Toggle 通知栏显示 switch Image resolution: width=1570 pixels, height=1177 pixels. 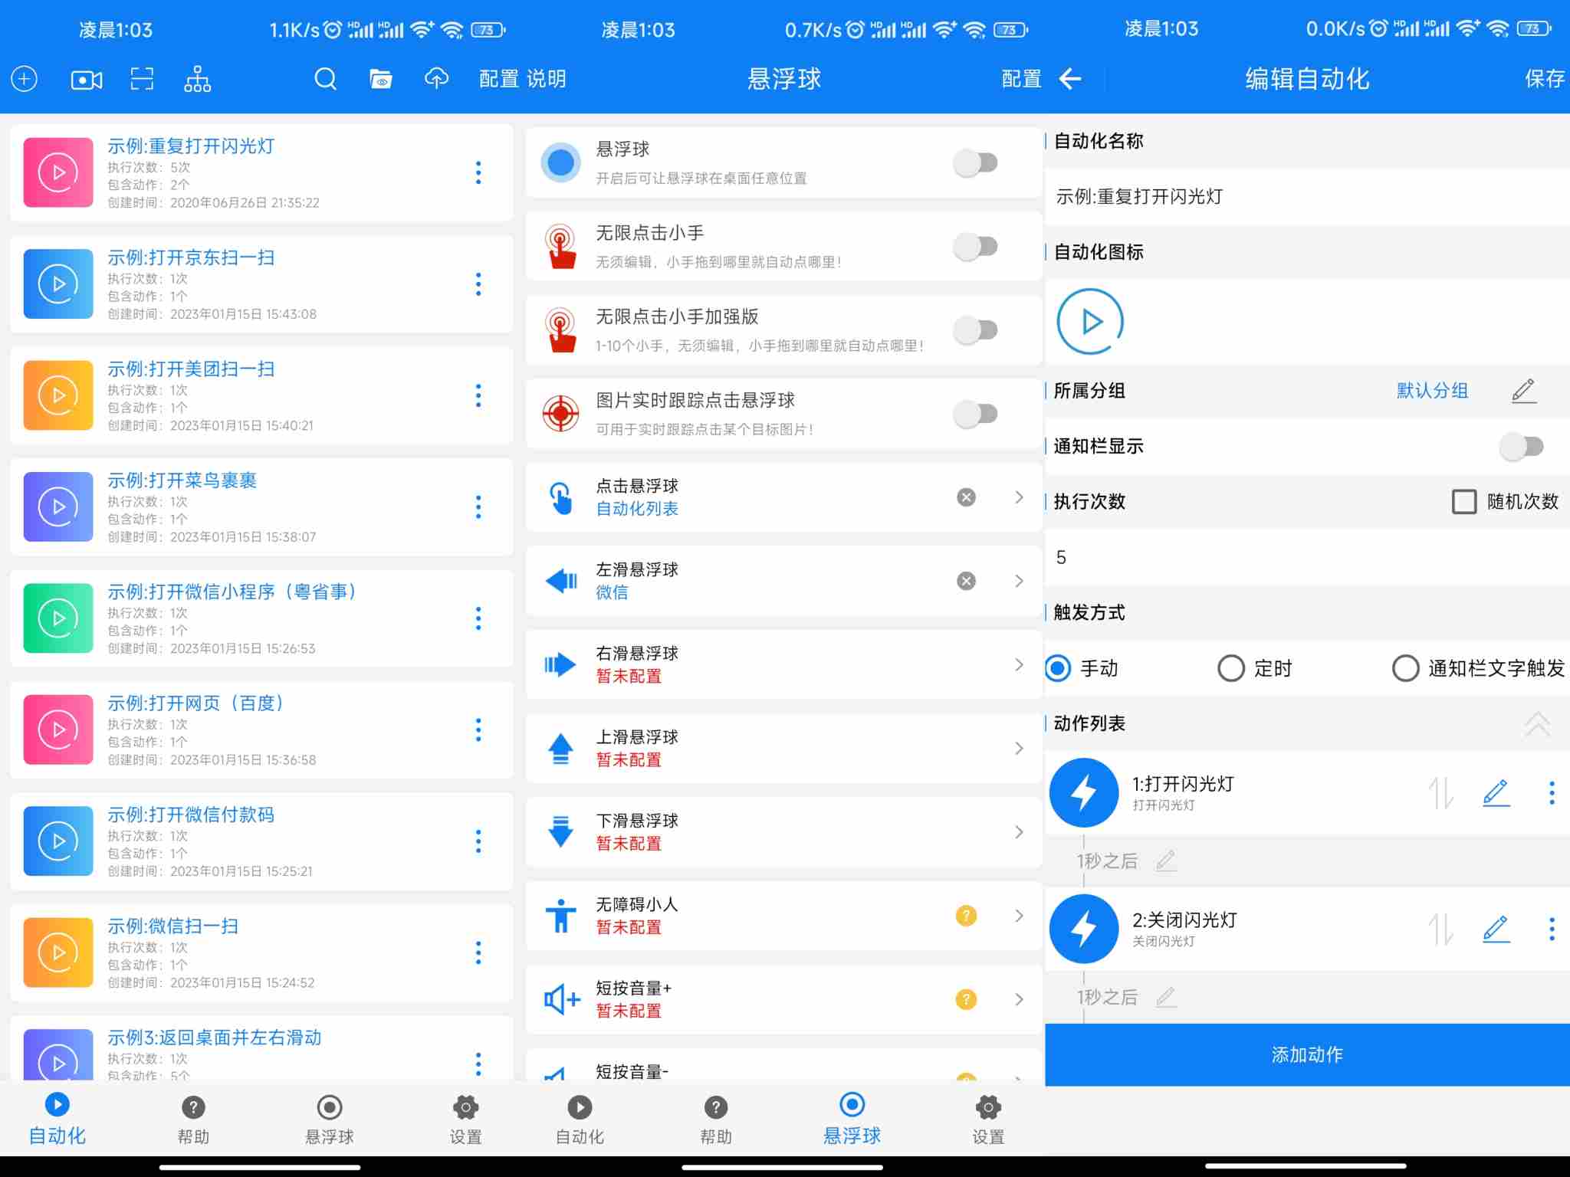[x=1522, y=446]
